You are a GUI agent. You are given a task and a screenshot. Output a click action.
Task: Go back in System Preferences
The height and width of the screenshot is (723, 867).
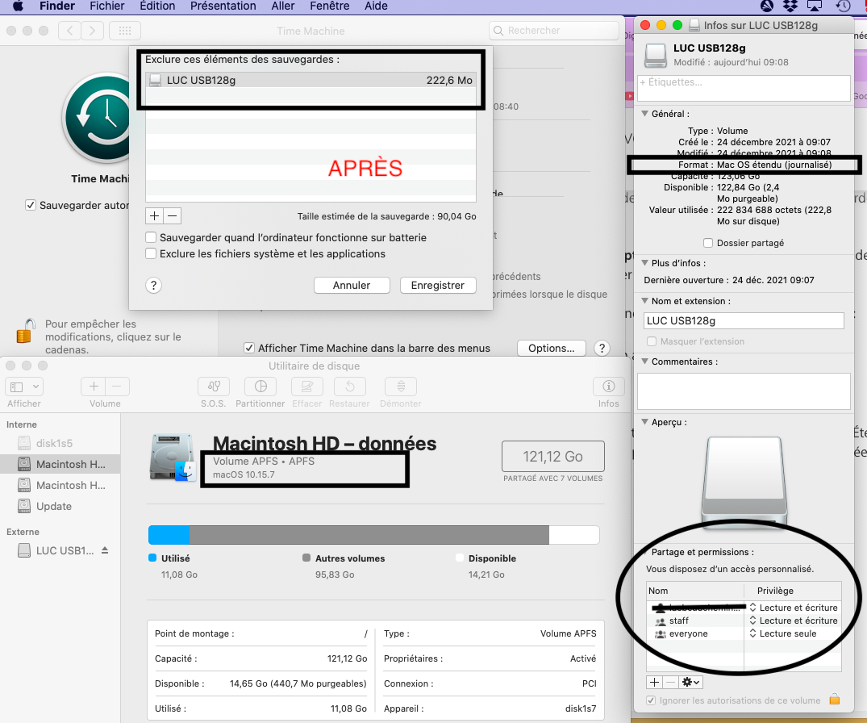coord(69,31)
